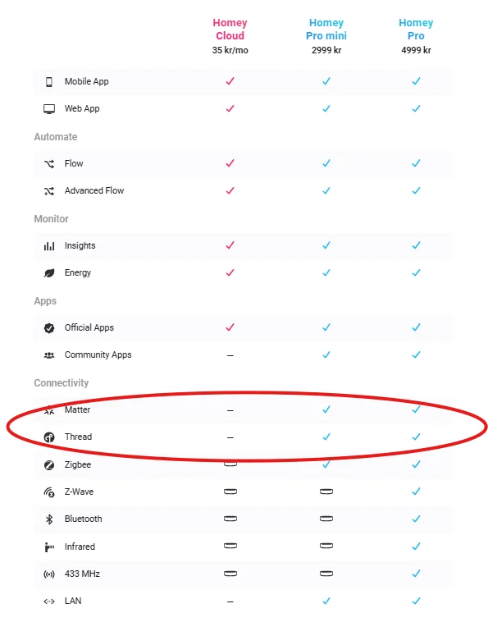Viewport: 488px width, 622px height.
Task: Open the Homey Pro mini column heading
Action: click(x=326, y=30)
